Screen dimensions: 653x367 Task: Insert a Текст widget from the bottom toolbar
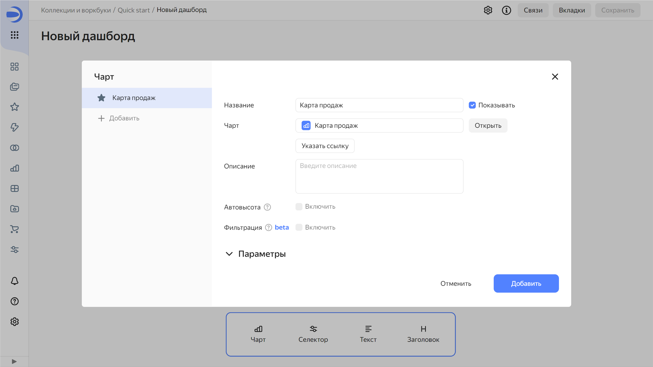tap(368, 334)
